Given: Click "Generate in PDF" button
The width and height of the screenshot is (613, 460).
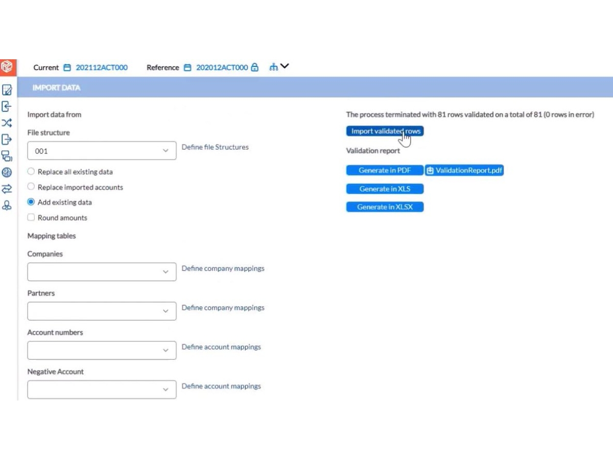Looking at the screenshot, I should pyautogui.click(x=385, y=171).
